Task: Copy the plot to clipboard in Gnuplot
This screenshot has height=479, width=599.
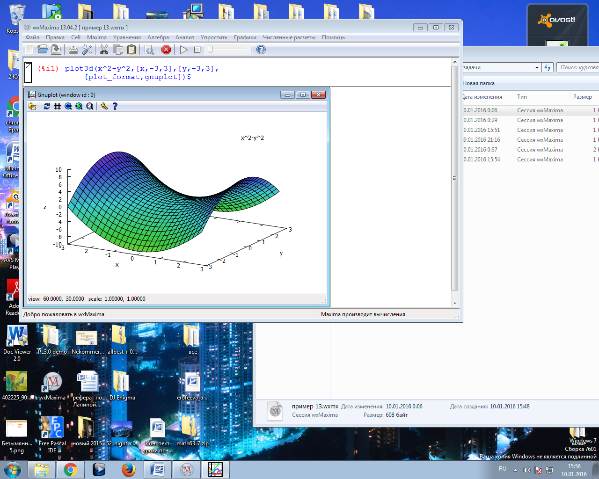Action: [x=32, y=106]
